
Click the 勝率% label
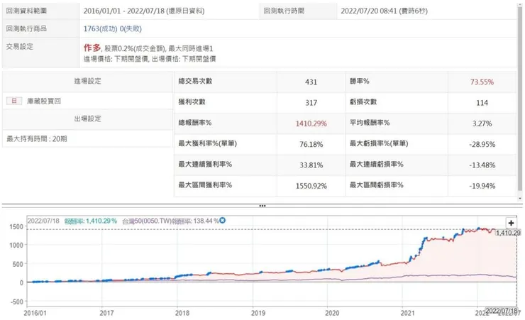click(360, 81)
